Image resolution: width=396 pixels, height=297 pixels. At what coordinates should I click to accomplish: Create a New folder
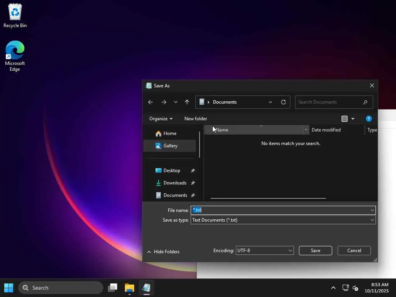coord(196,119)
